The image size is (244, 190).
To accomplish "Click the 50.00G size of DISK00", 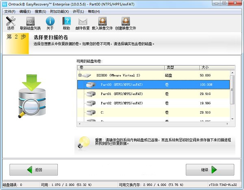I will click(205, 76).
